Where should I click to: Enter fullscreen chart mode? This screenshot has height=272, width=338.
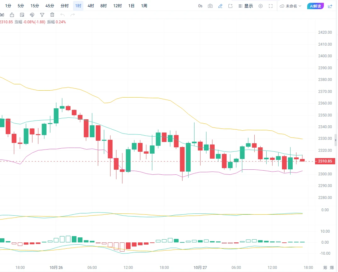[271, 6]
